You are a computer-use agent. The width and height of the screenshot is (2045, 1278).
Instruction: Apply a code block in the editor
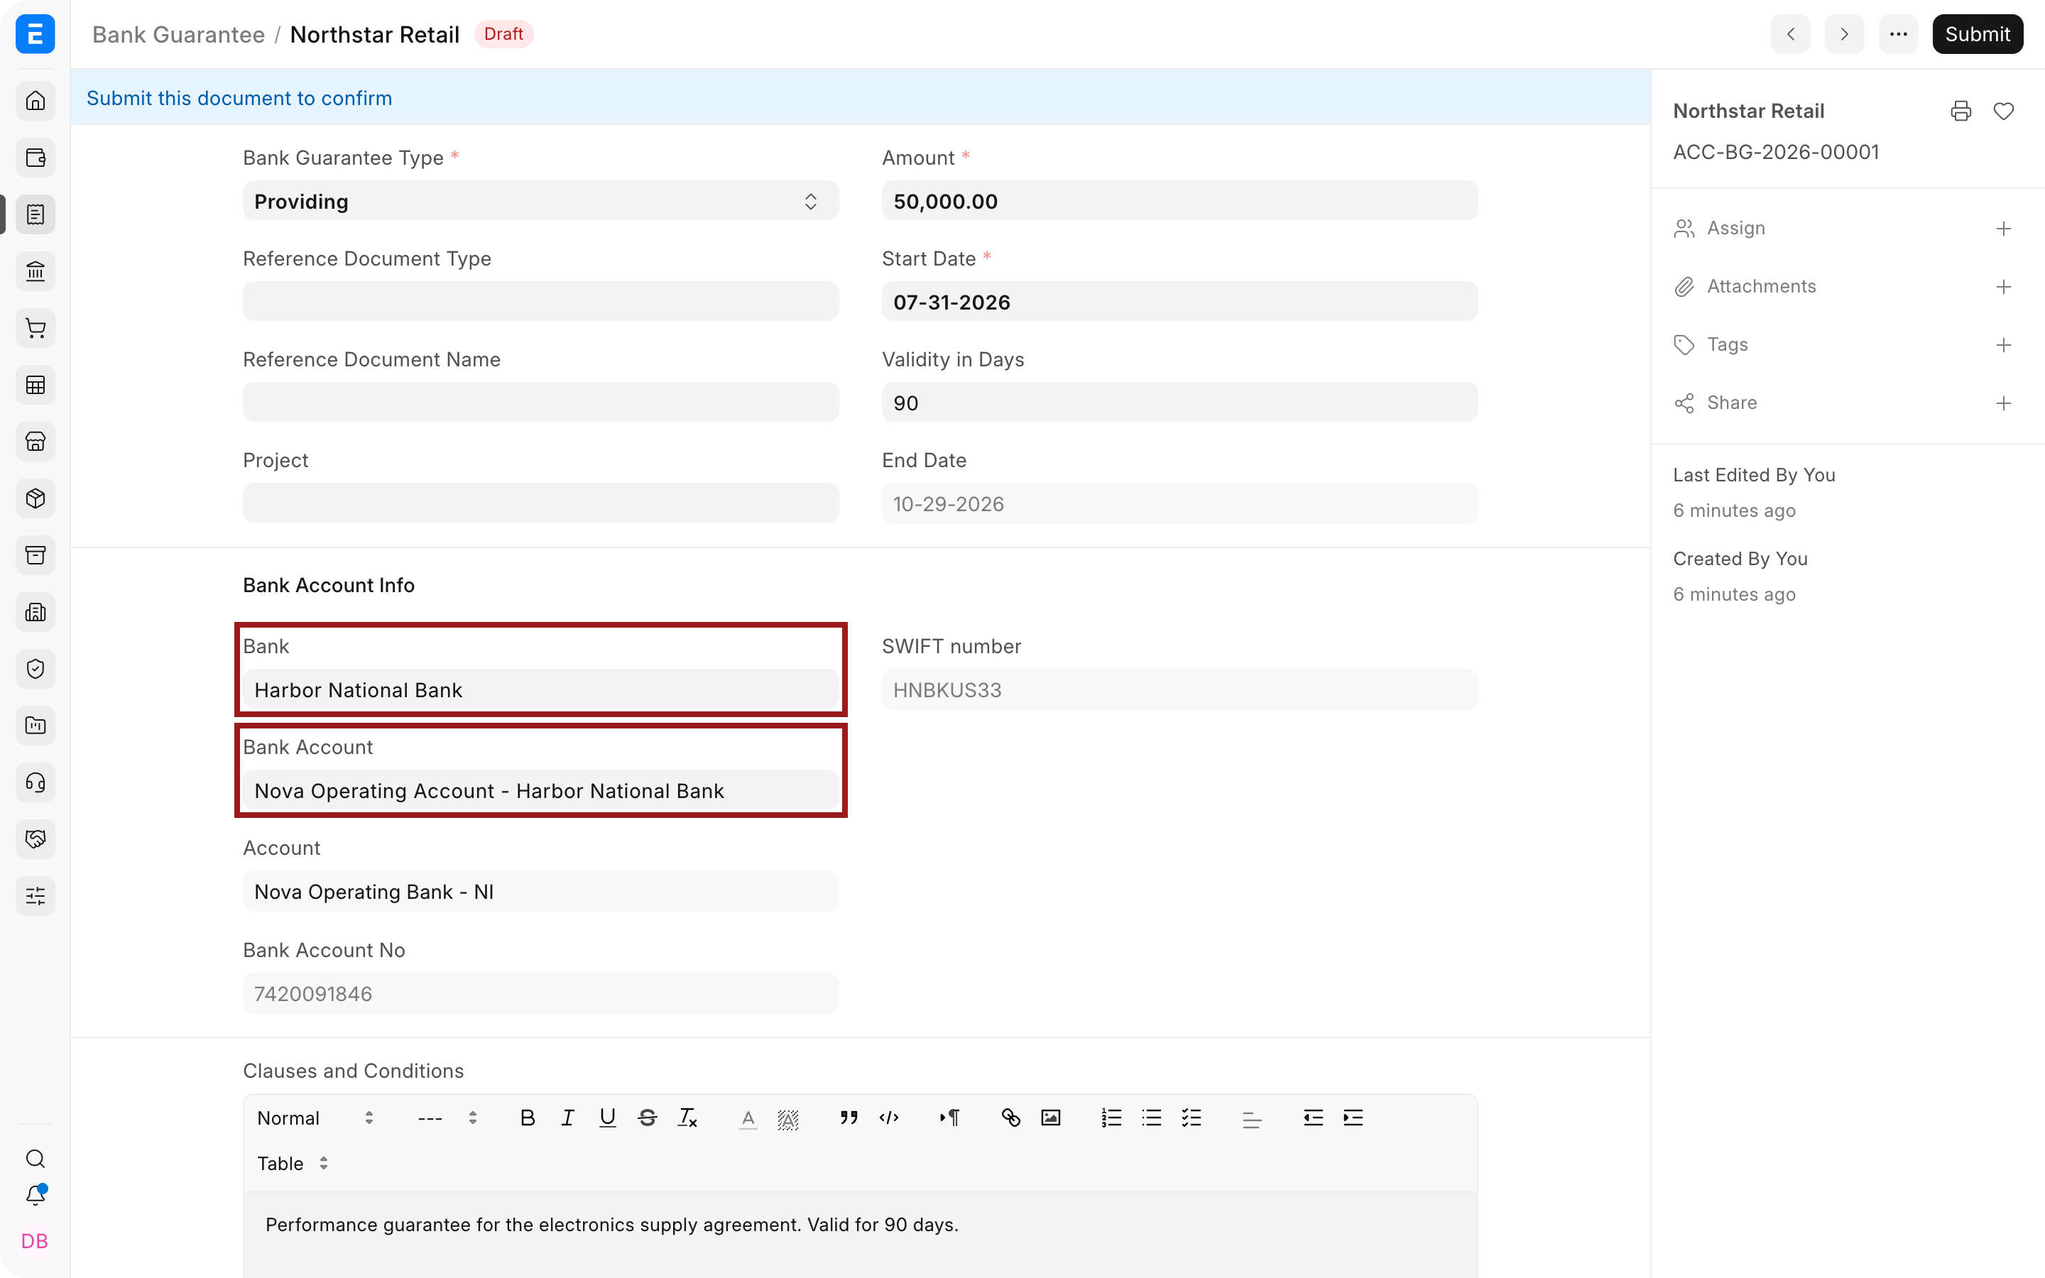point(889,1118)
